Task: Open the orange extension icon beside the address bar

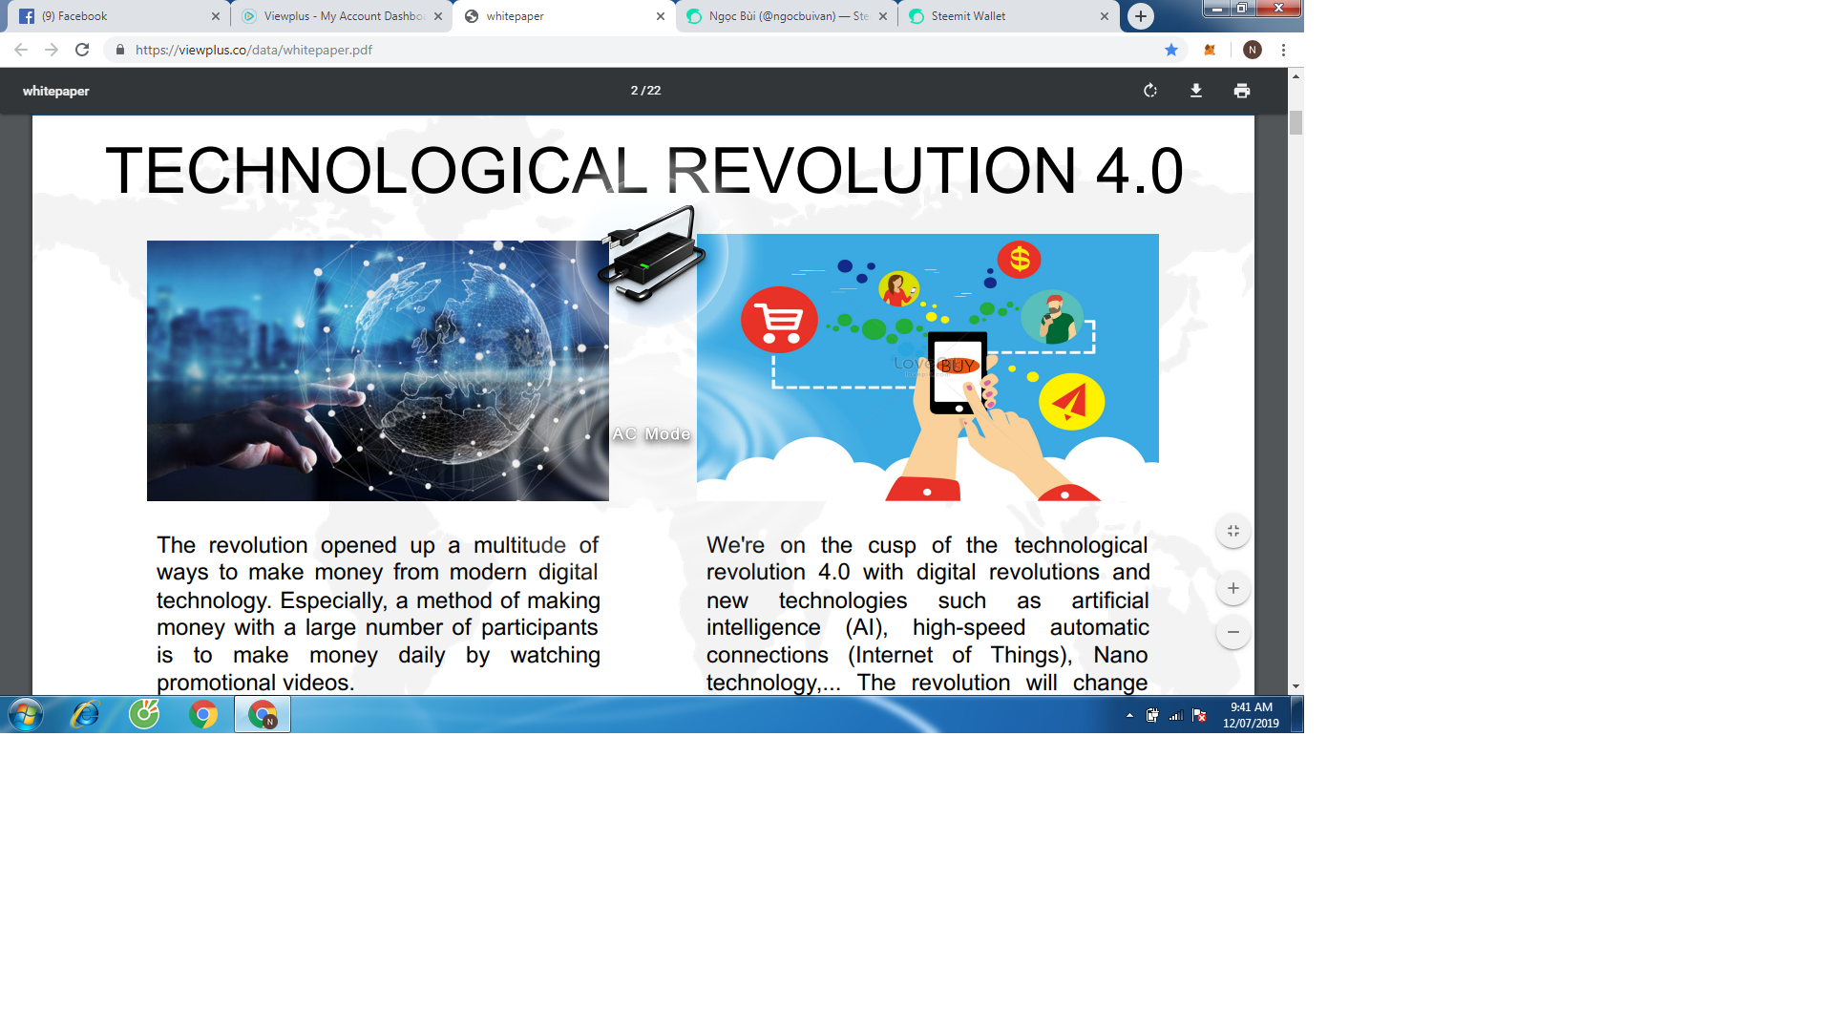Action: pyautogui.click(x=1211, y=50)
